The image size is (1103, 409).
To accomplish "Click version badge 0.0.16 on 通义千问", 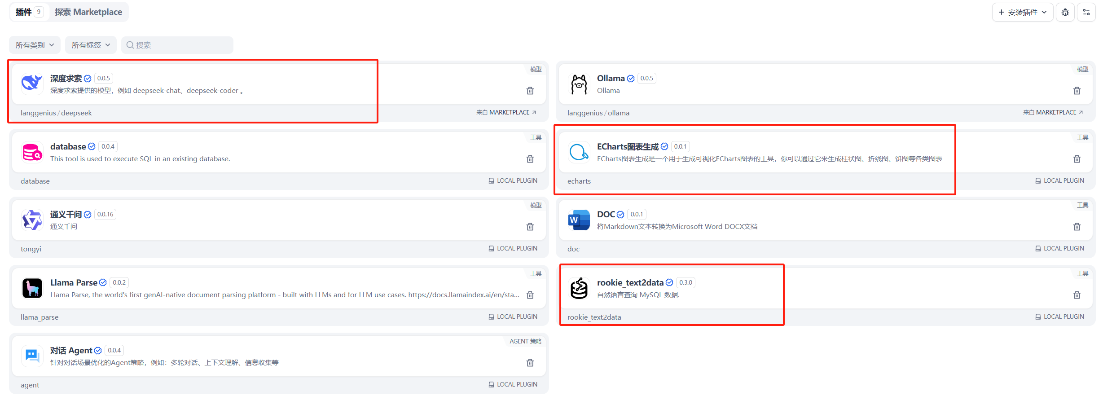I will pos(105,215).
